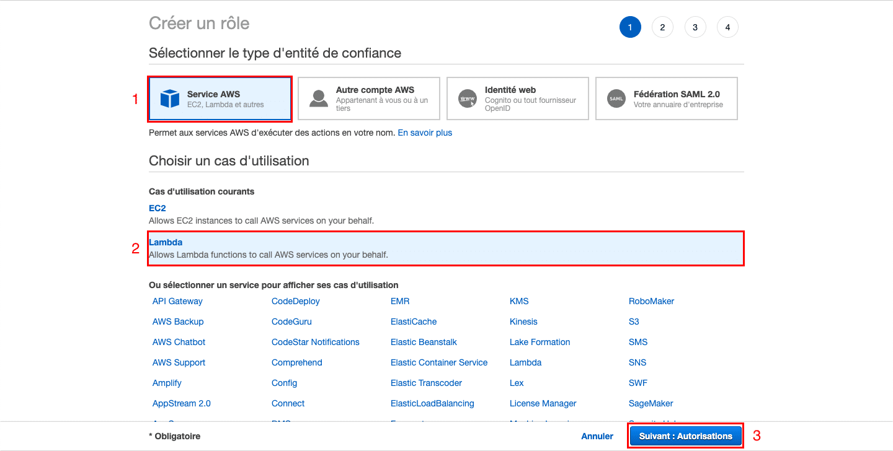Select Lake Formation service
893x451 pixels.
click(540, 342)
